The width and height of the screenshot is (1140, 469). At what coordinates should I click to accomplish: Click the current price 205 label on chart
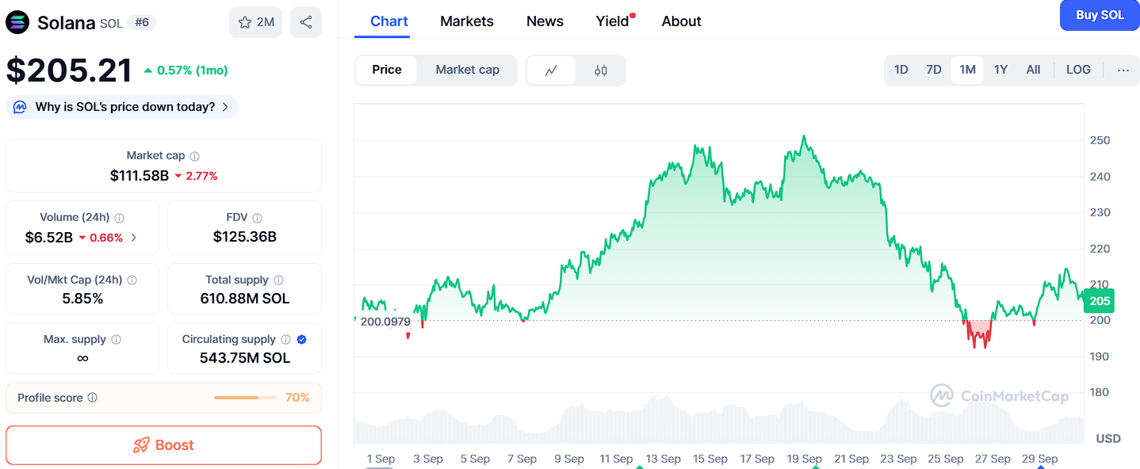[1100, 301]
